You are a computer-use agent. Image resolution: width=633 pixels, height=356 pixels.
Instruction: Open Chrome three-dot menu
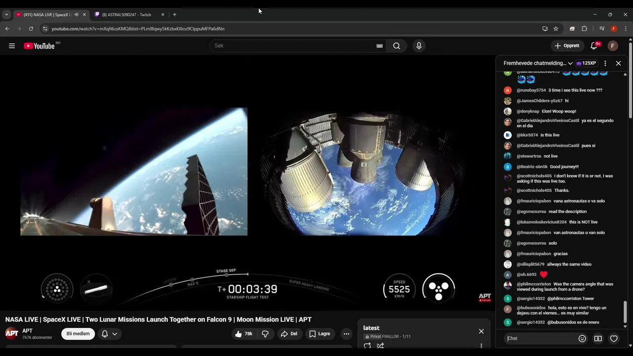click(x=626, y=29)
